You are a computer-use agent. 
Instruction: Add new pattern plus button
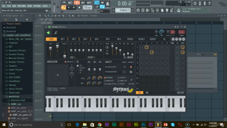tap(132, 10)
